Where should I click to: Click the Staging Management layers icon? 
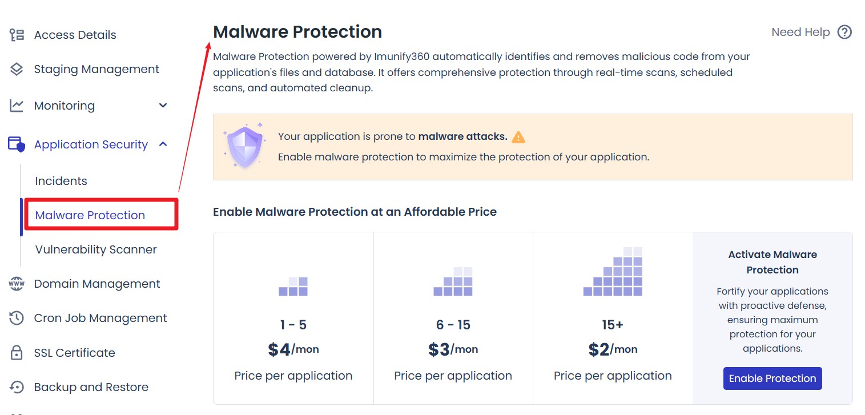(x=17, y=69)
